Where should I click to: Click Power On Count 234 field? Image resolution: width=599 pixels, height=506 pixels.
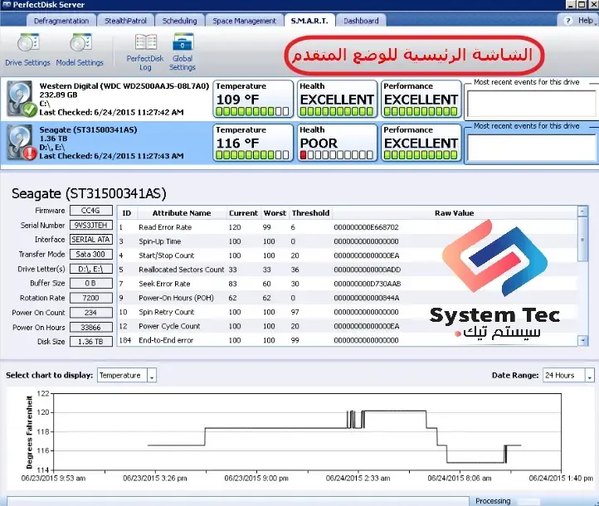pyautogui.click(x=91, y=313)
